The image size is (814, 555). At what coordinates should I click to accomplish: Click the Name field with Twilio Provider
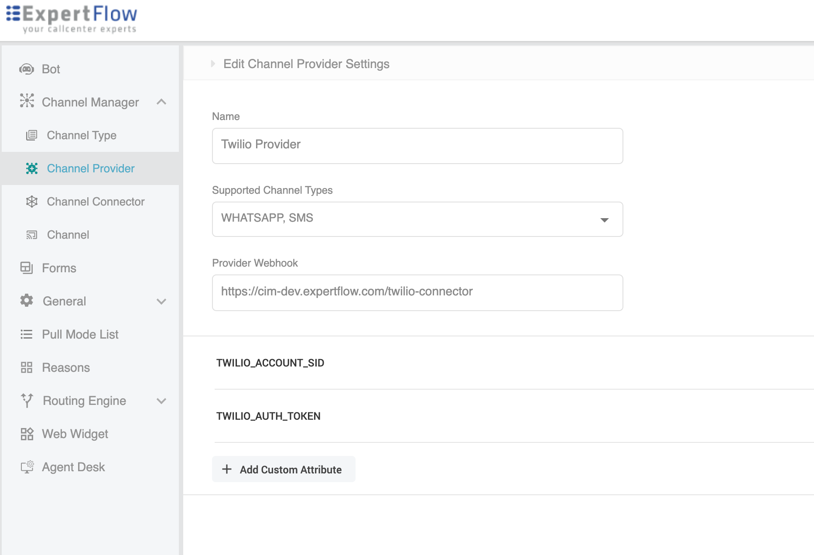pyautogui.click(x=417, y=146)
